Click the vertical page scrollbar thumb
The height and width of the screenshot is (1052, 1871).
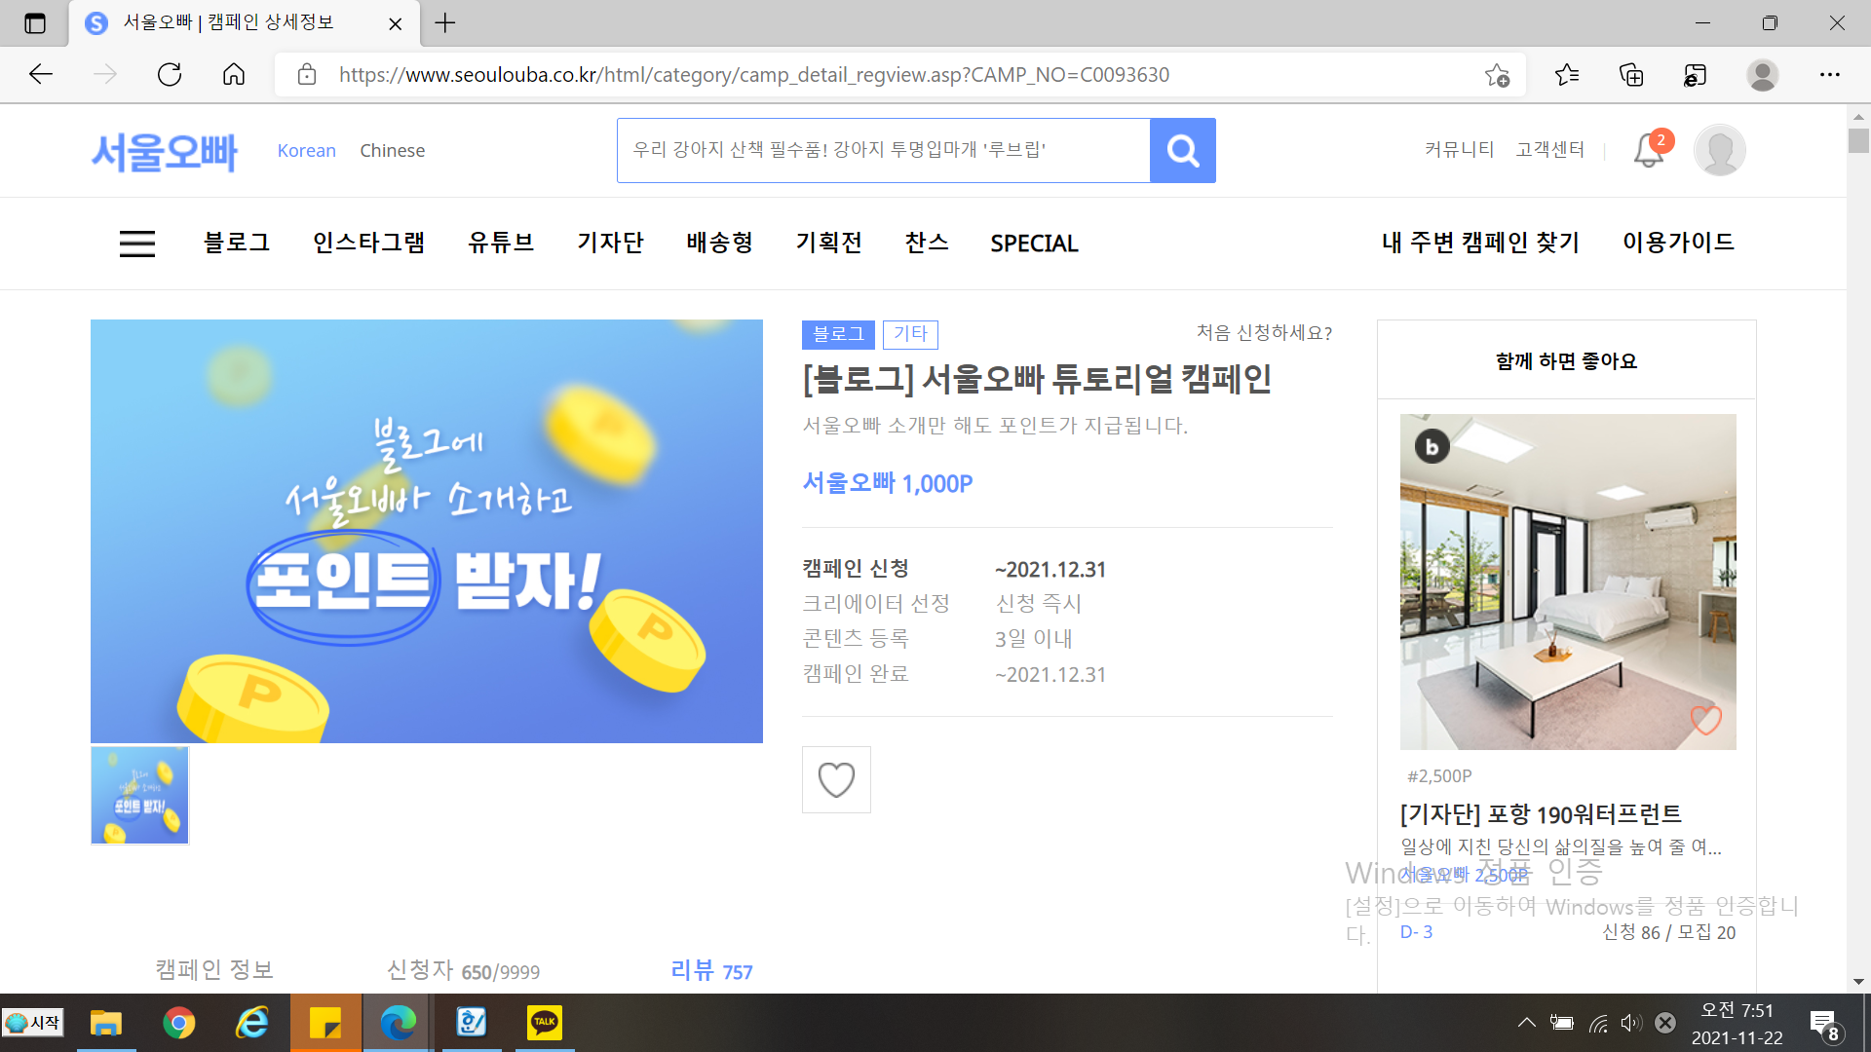(x=1858, y=140)
